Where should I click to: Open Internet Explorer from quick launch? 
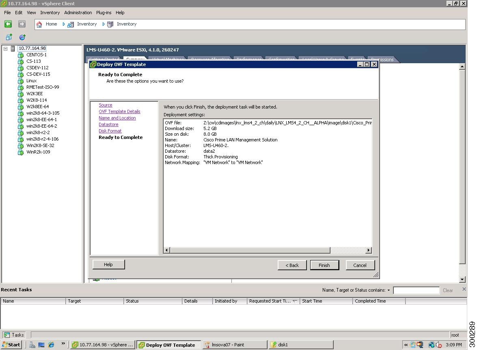click(51, 345)
